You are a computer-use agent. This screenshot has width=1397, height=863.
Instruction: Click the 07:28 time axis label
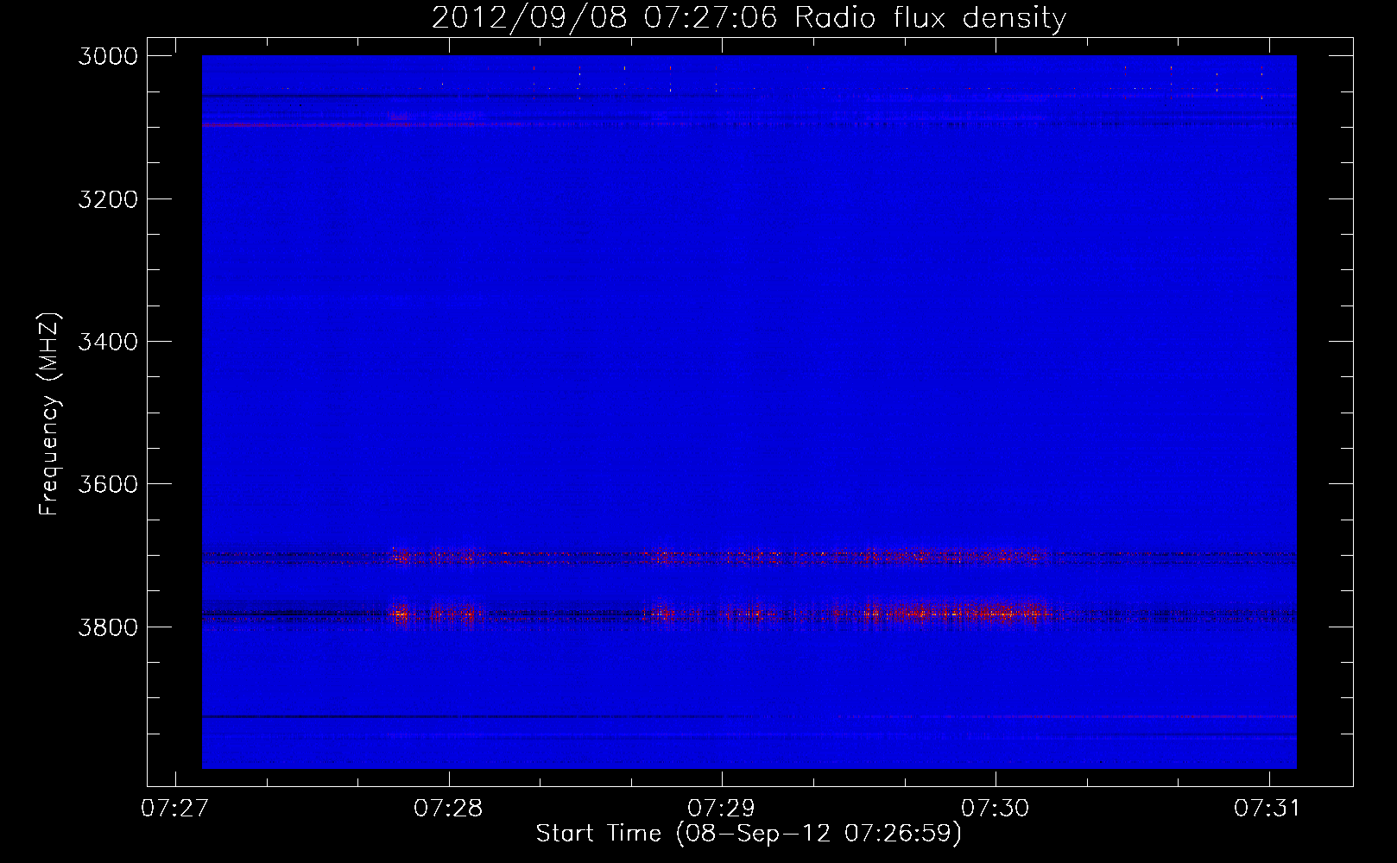pyautogui.click(x=448, y=808)
